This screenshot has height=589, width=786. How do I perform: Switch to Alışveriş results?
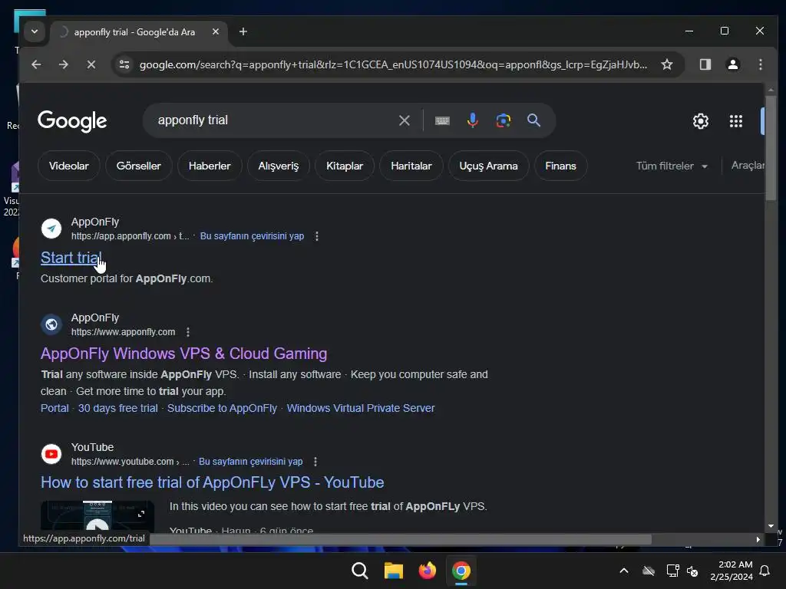click(278, 166)
